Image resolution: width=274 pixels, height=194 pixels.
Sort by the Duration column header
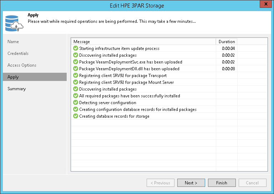pyautogui.click(x=227, y=42)
